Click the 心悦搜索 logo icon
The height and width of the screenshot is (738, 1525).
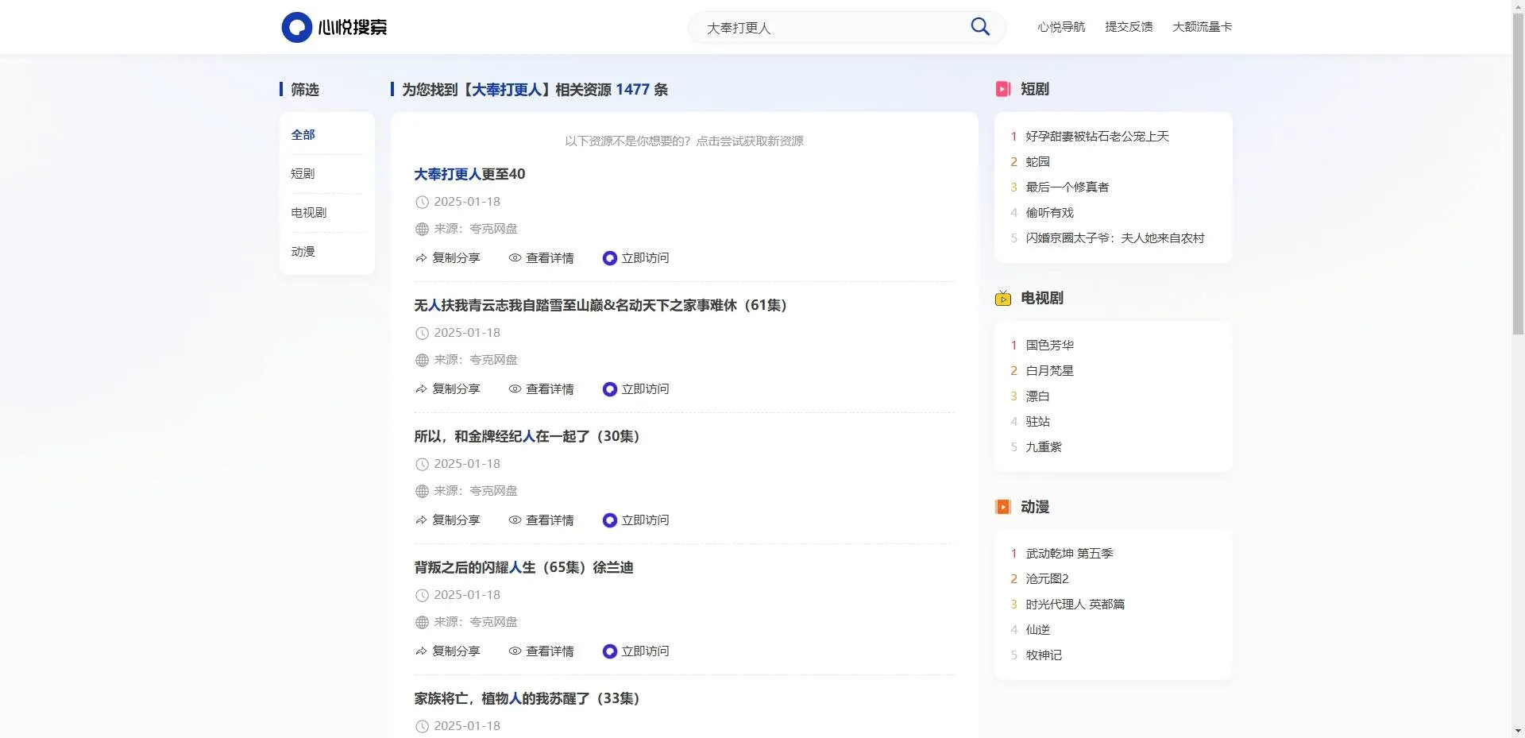[x=296, y=26]
